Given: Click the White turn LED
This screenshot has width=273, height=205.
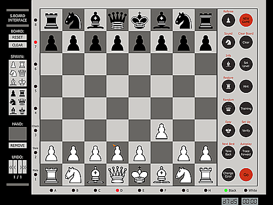Looking at the screenshot, I should pos(246,191).
